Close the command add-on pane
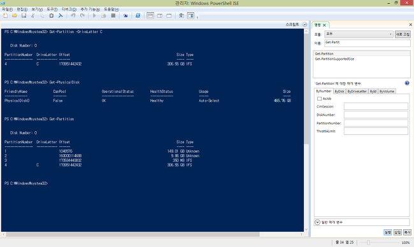 pyautogui.click(x=411, y=25)
